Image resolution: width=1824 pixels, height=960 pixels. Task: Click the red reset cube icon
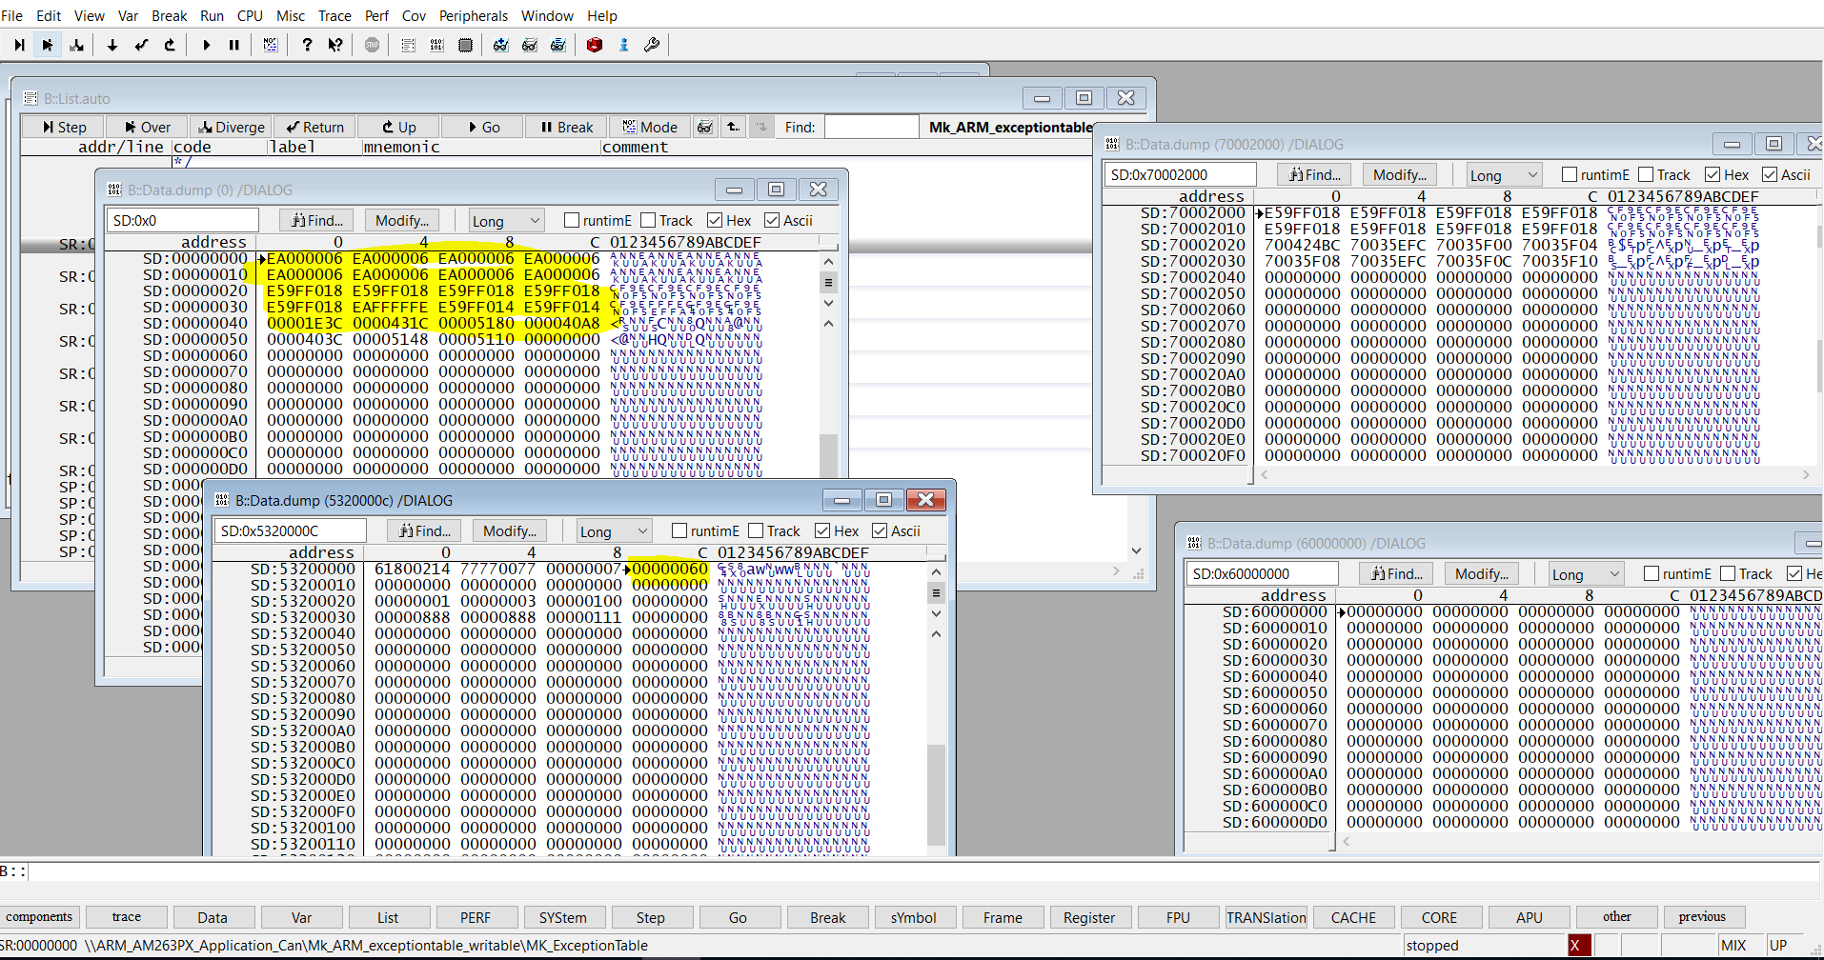[595, 45]
